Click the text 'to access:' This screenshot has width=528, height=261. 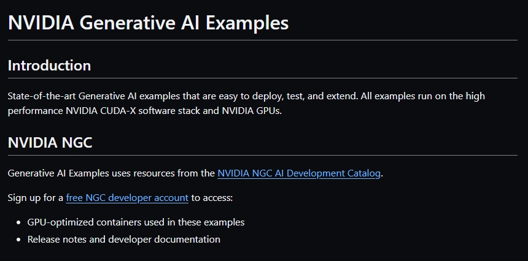212,198
